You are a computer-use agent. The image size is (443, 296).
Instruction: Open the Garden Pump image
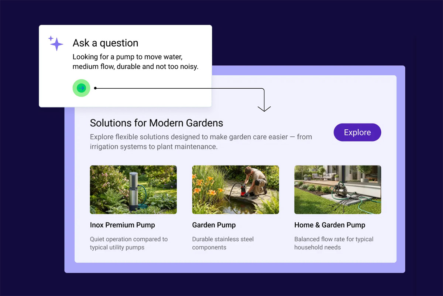pyautogui.click(x=236, y=190)
